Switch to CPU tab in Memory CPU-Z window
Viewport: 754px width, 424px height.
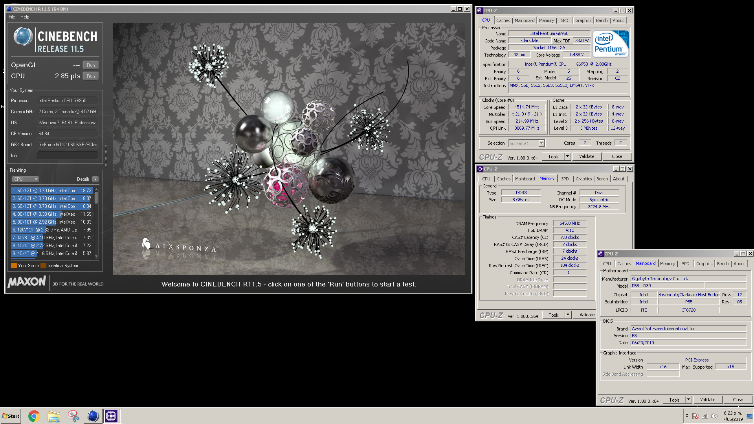(x=486, y=179)
